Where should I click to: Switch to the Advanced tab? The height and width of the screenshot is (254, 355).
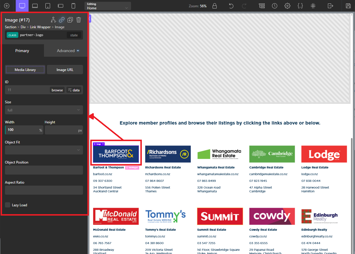[x=66, y=51]
